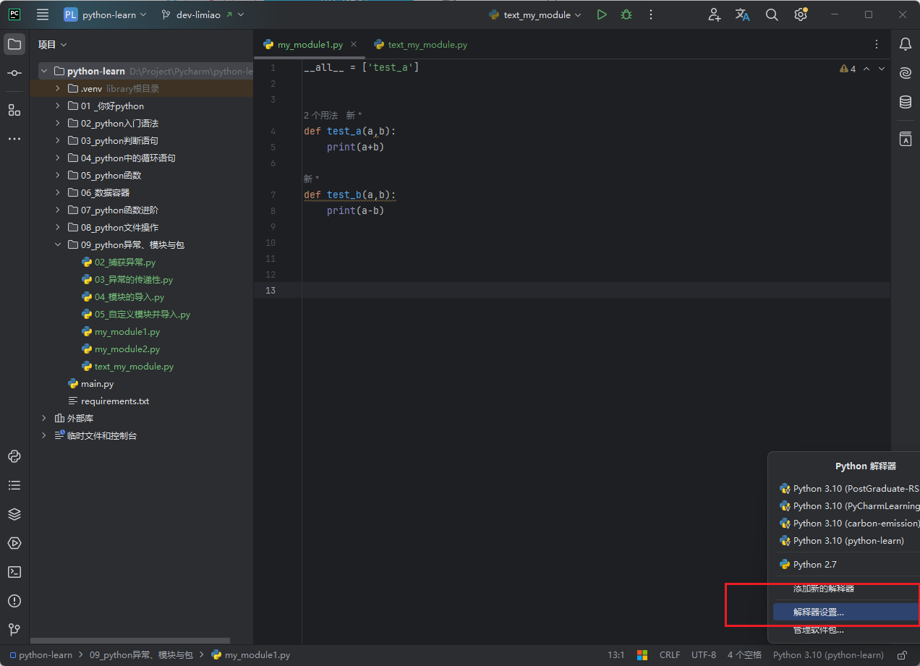Screen dimensions: 920x666
Task: Toggle read-only lock in status bar
Action: [902, 655]
